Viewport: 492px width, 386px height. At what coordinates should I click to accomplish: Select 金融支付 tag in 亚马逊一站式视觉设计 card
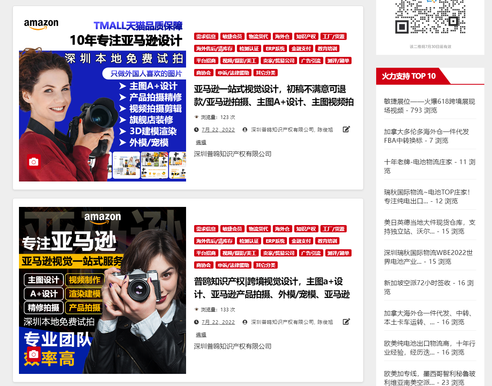[x=301, y=48]
